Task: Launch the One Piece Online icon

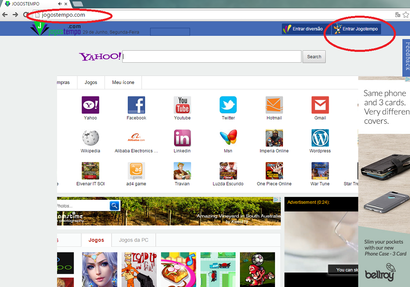Action: tap(274, 171)
